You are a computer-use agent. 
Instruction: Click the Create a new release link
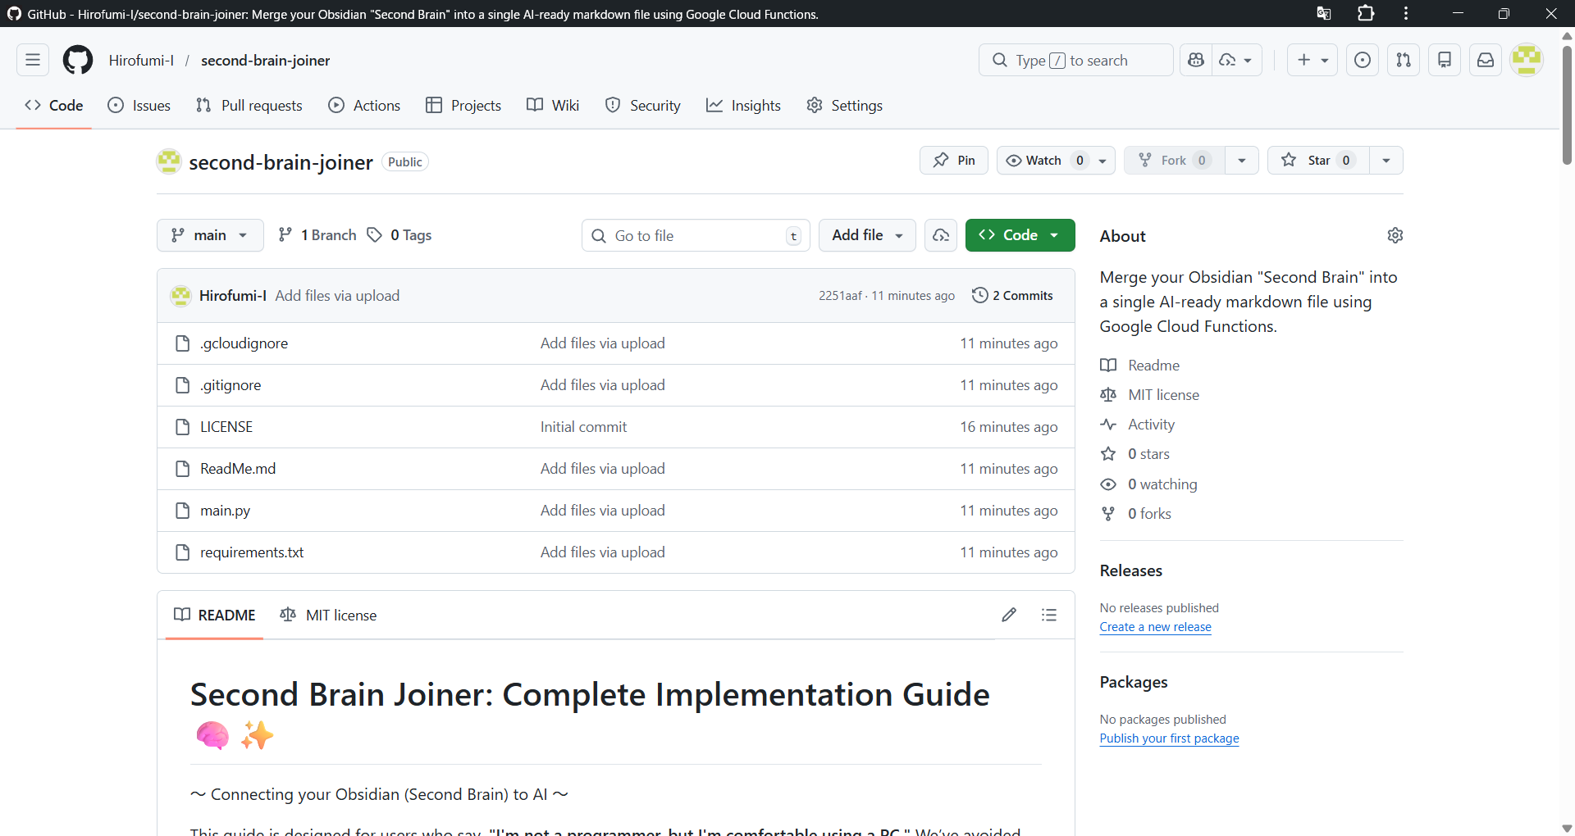pos(1155,627)
